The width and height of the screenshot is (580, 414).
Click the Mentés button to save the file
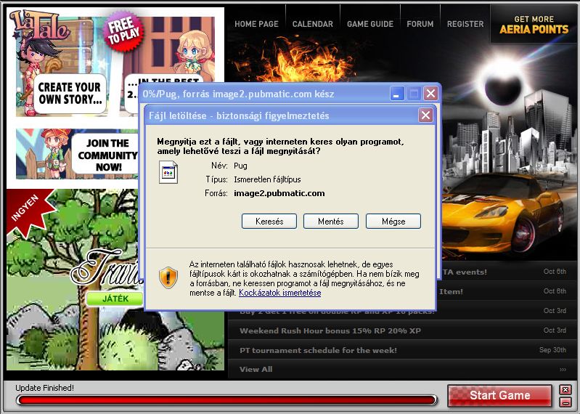(x=331, y=222)
